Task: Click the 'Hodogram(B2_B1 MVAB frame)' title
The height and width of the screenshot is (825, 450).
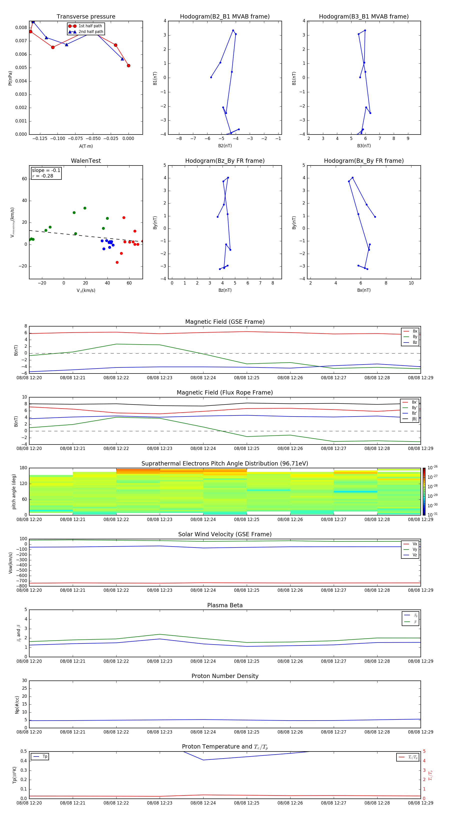Action: click(x=225, y=17)
